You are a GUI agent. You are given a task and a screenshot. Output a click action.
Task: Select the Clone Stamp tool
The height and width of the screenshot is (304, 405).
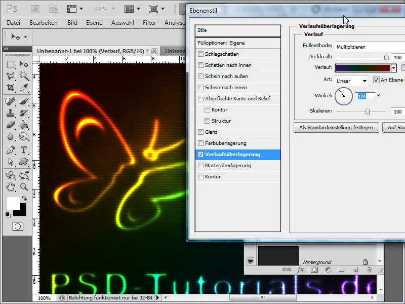11,113
